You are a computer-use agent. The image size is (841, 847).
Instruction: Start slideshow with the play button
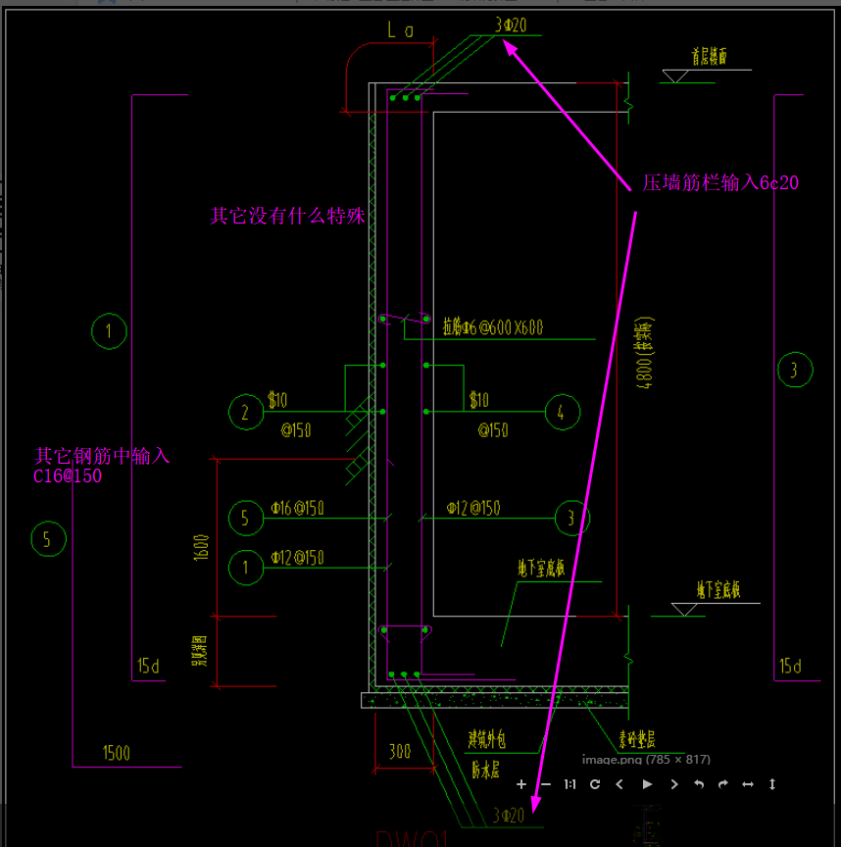click(x=647, y=784)
